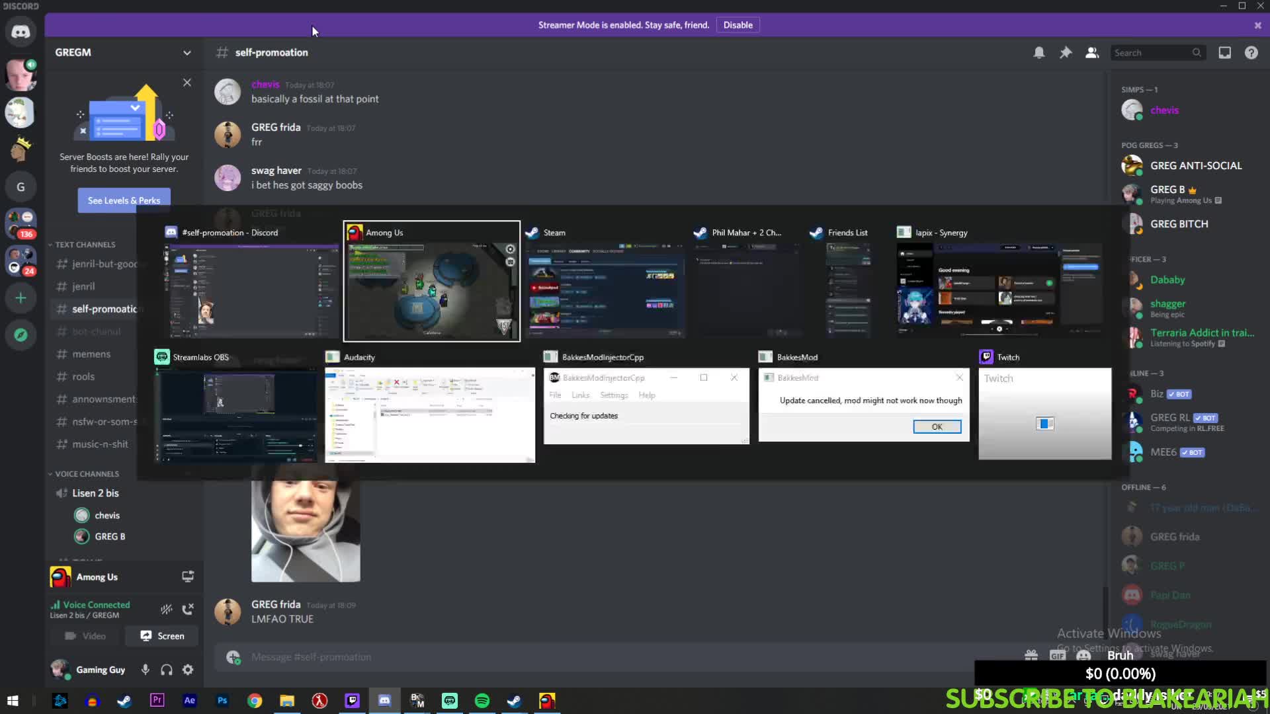Open Google Chrome from the taskbar
This screenshot has width=1270, height=714.
point(255,701)
